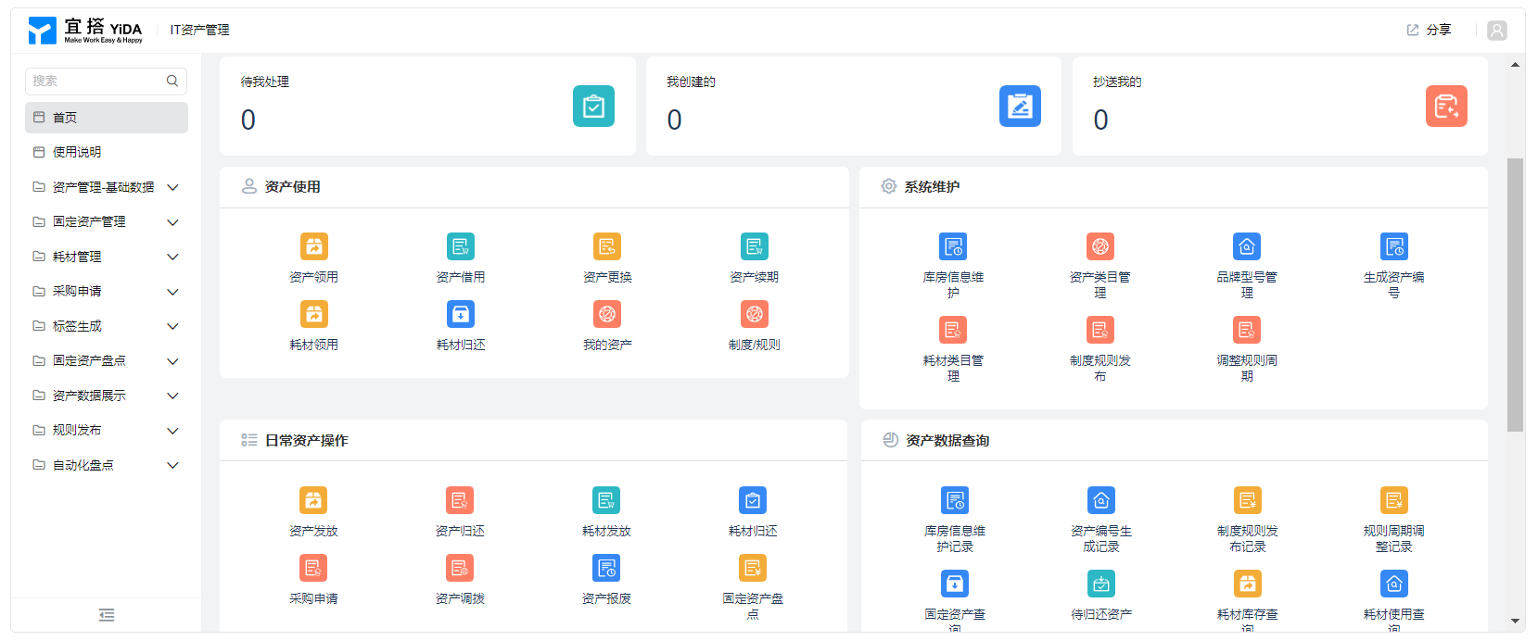Click the 耗材发放 icon
The width and height of the screenshot is (1538, 641).
tap(606, 500)
